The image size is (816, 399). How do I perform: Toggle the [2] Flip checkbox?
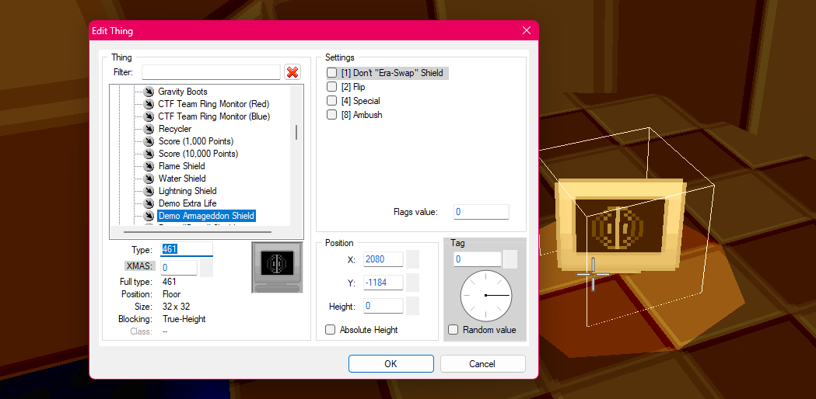pyautogui.click(x=331, y=87)
